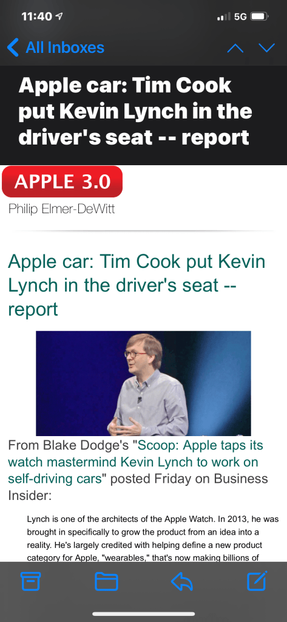Tap the Kevin Lynch photo
287x622 pixels.
tap(143, 383)
